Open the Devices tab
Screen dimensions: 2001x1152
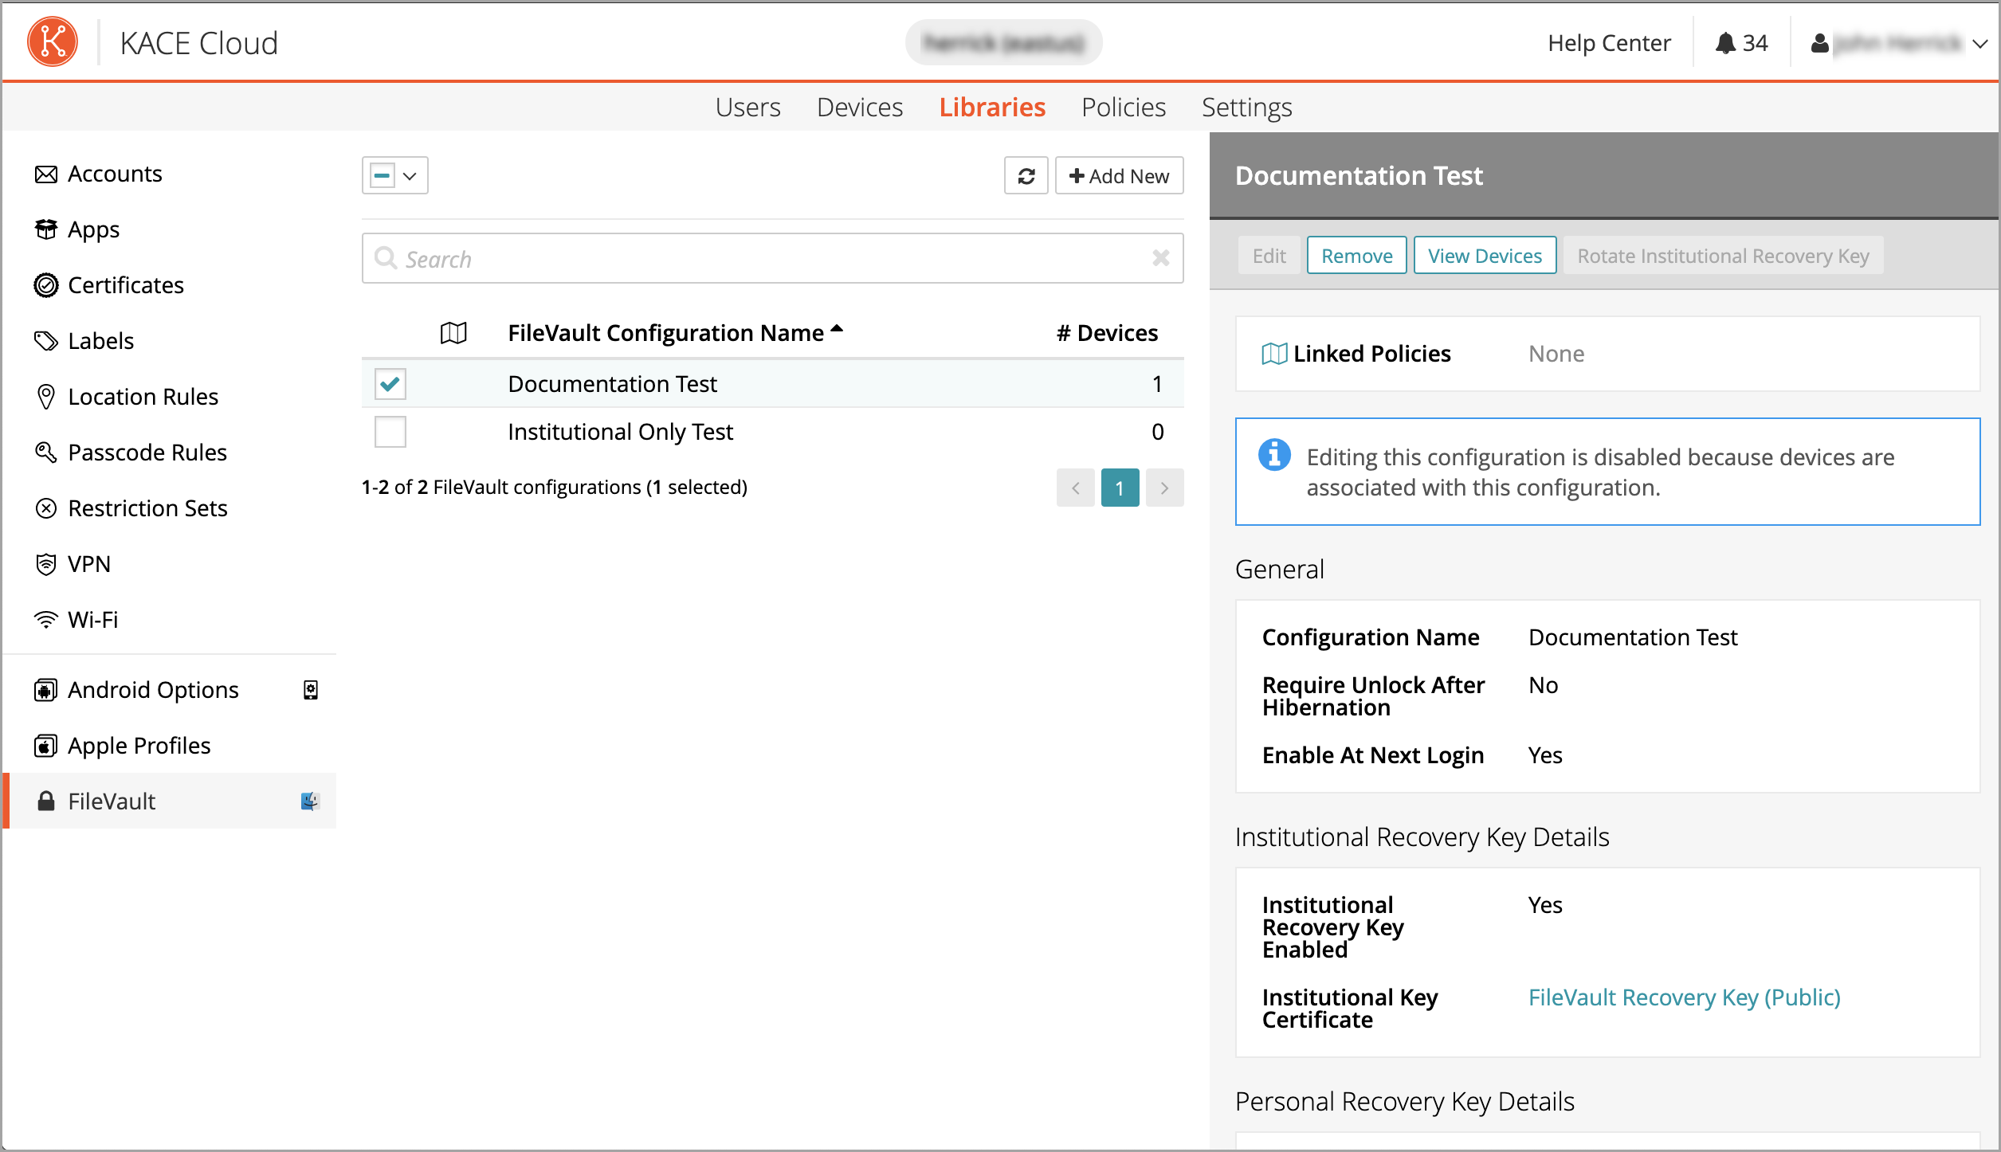click(x=859, y=108)
